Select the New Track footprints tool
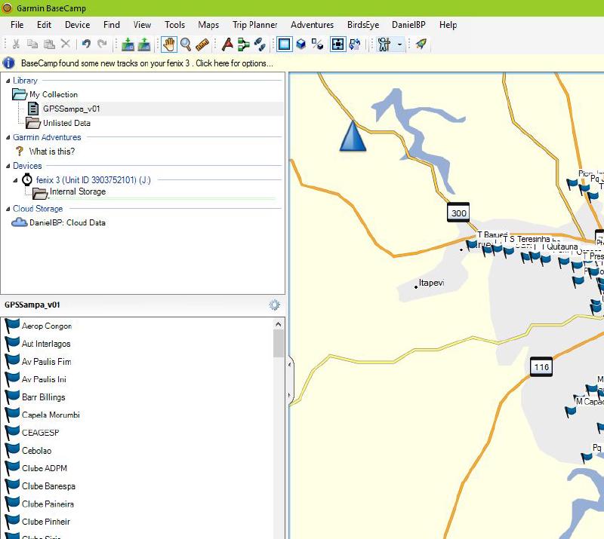 pyautogui.click(x=260, y=44)
